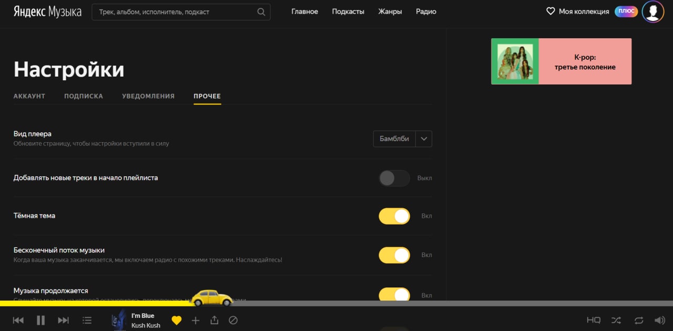Disable the Тёмная тема toggle

394,216
